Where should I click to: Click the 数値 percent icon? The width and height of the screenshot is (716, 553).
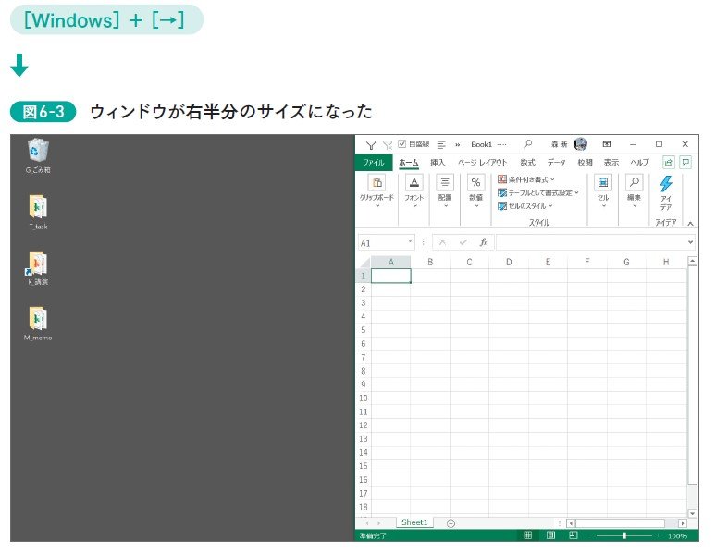click(x=475, y=183)
